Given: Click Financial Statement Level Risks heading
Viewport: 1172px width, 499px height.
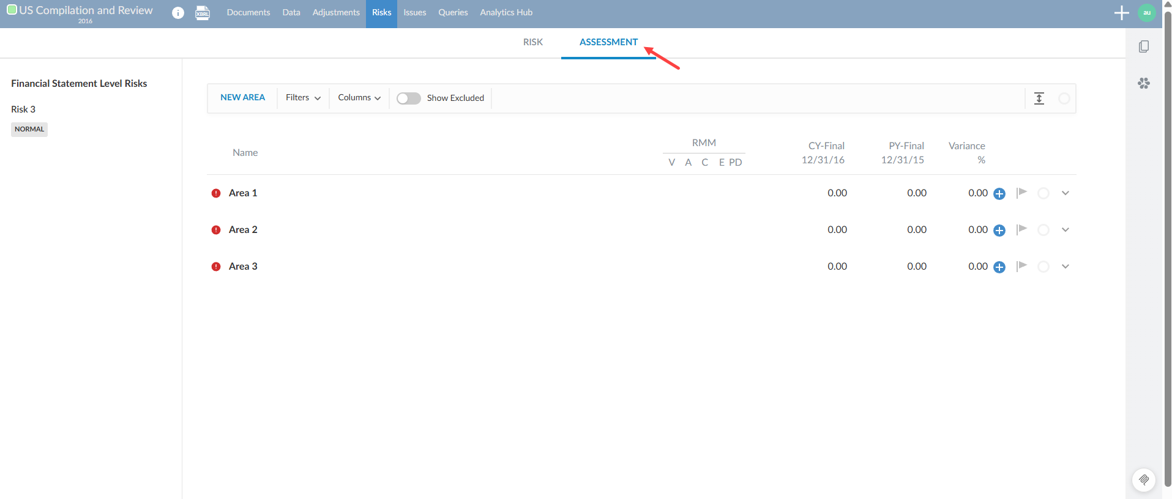Looking at the screenshot, I should [79, 84].
